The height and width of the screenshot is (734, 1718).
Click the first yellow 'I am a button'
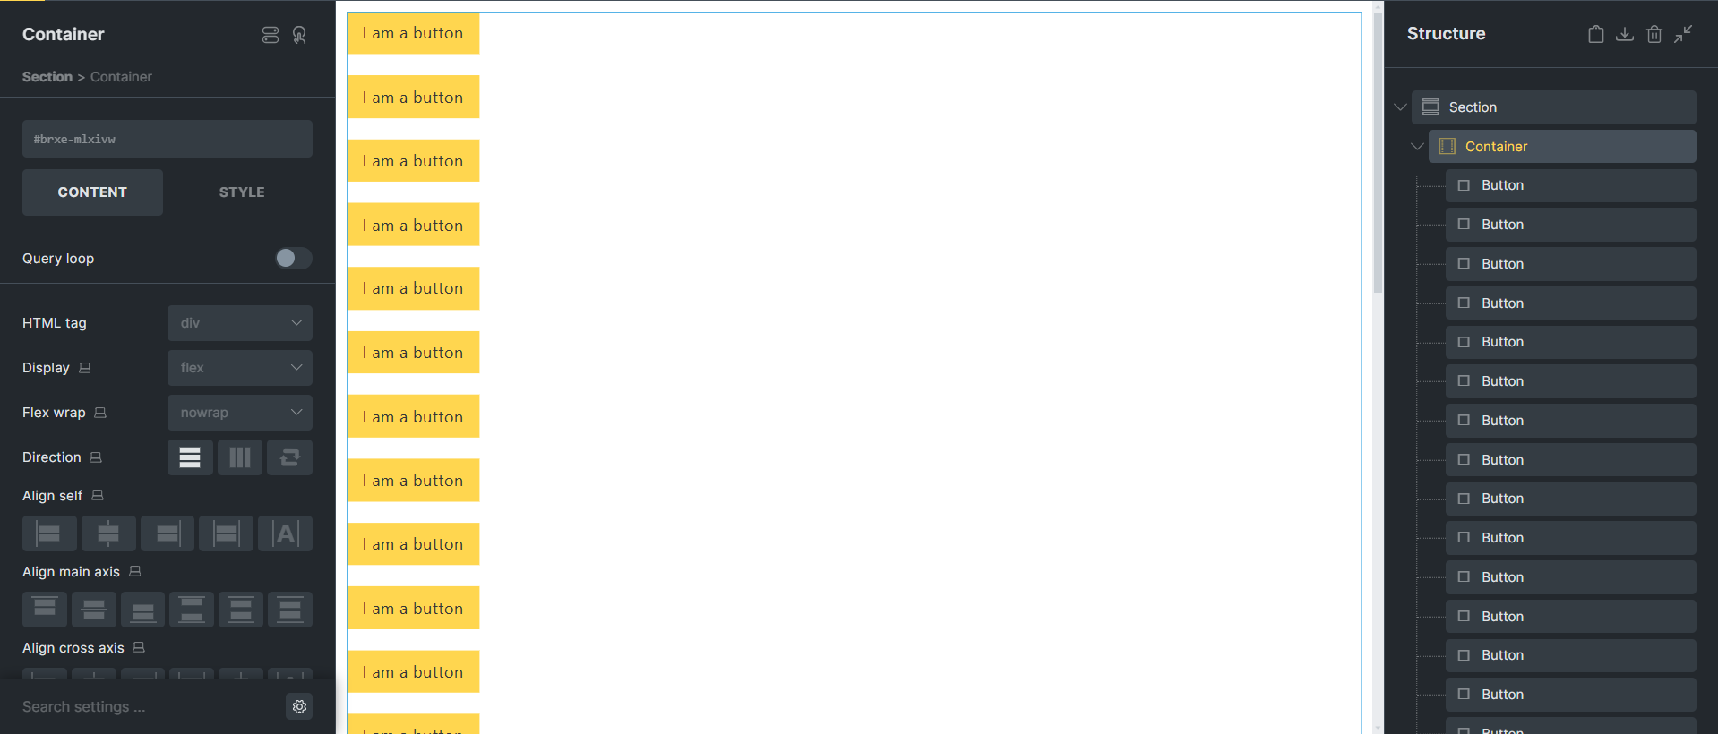point(413,33)
